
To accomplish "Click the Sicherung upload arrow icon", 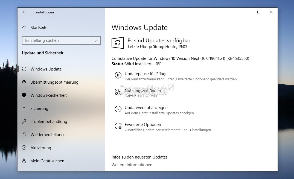I will (24, 108).
